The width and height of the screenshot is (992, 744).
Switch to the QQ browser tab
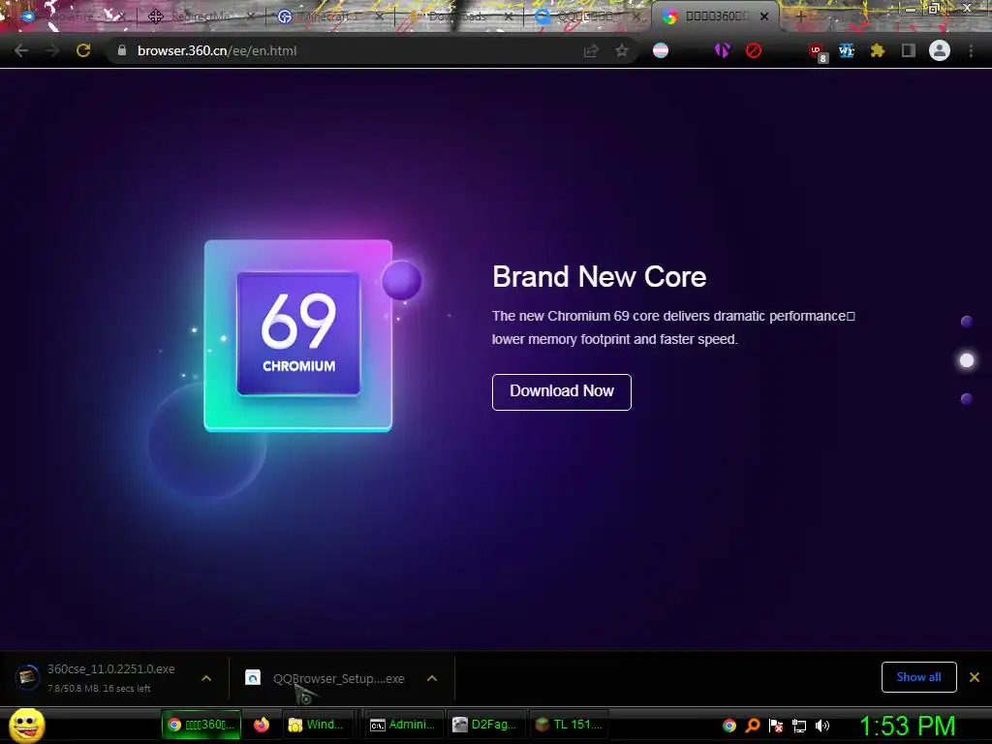[x=585, y=16]
